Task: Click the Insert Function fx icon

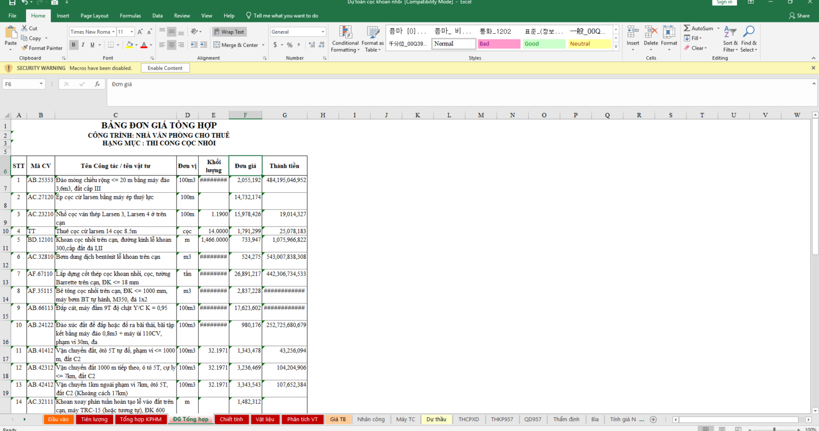Action: click(x=97, y=84)
